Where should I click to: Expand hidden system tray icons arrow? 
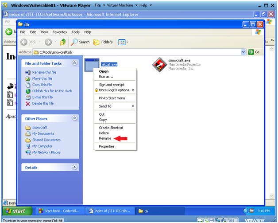point(246,211)
